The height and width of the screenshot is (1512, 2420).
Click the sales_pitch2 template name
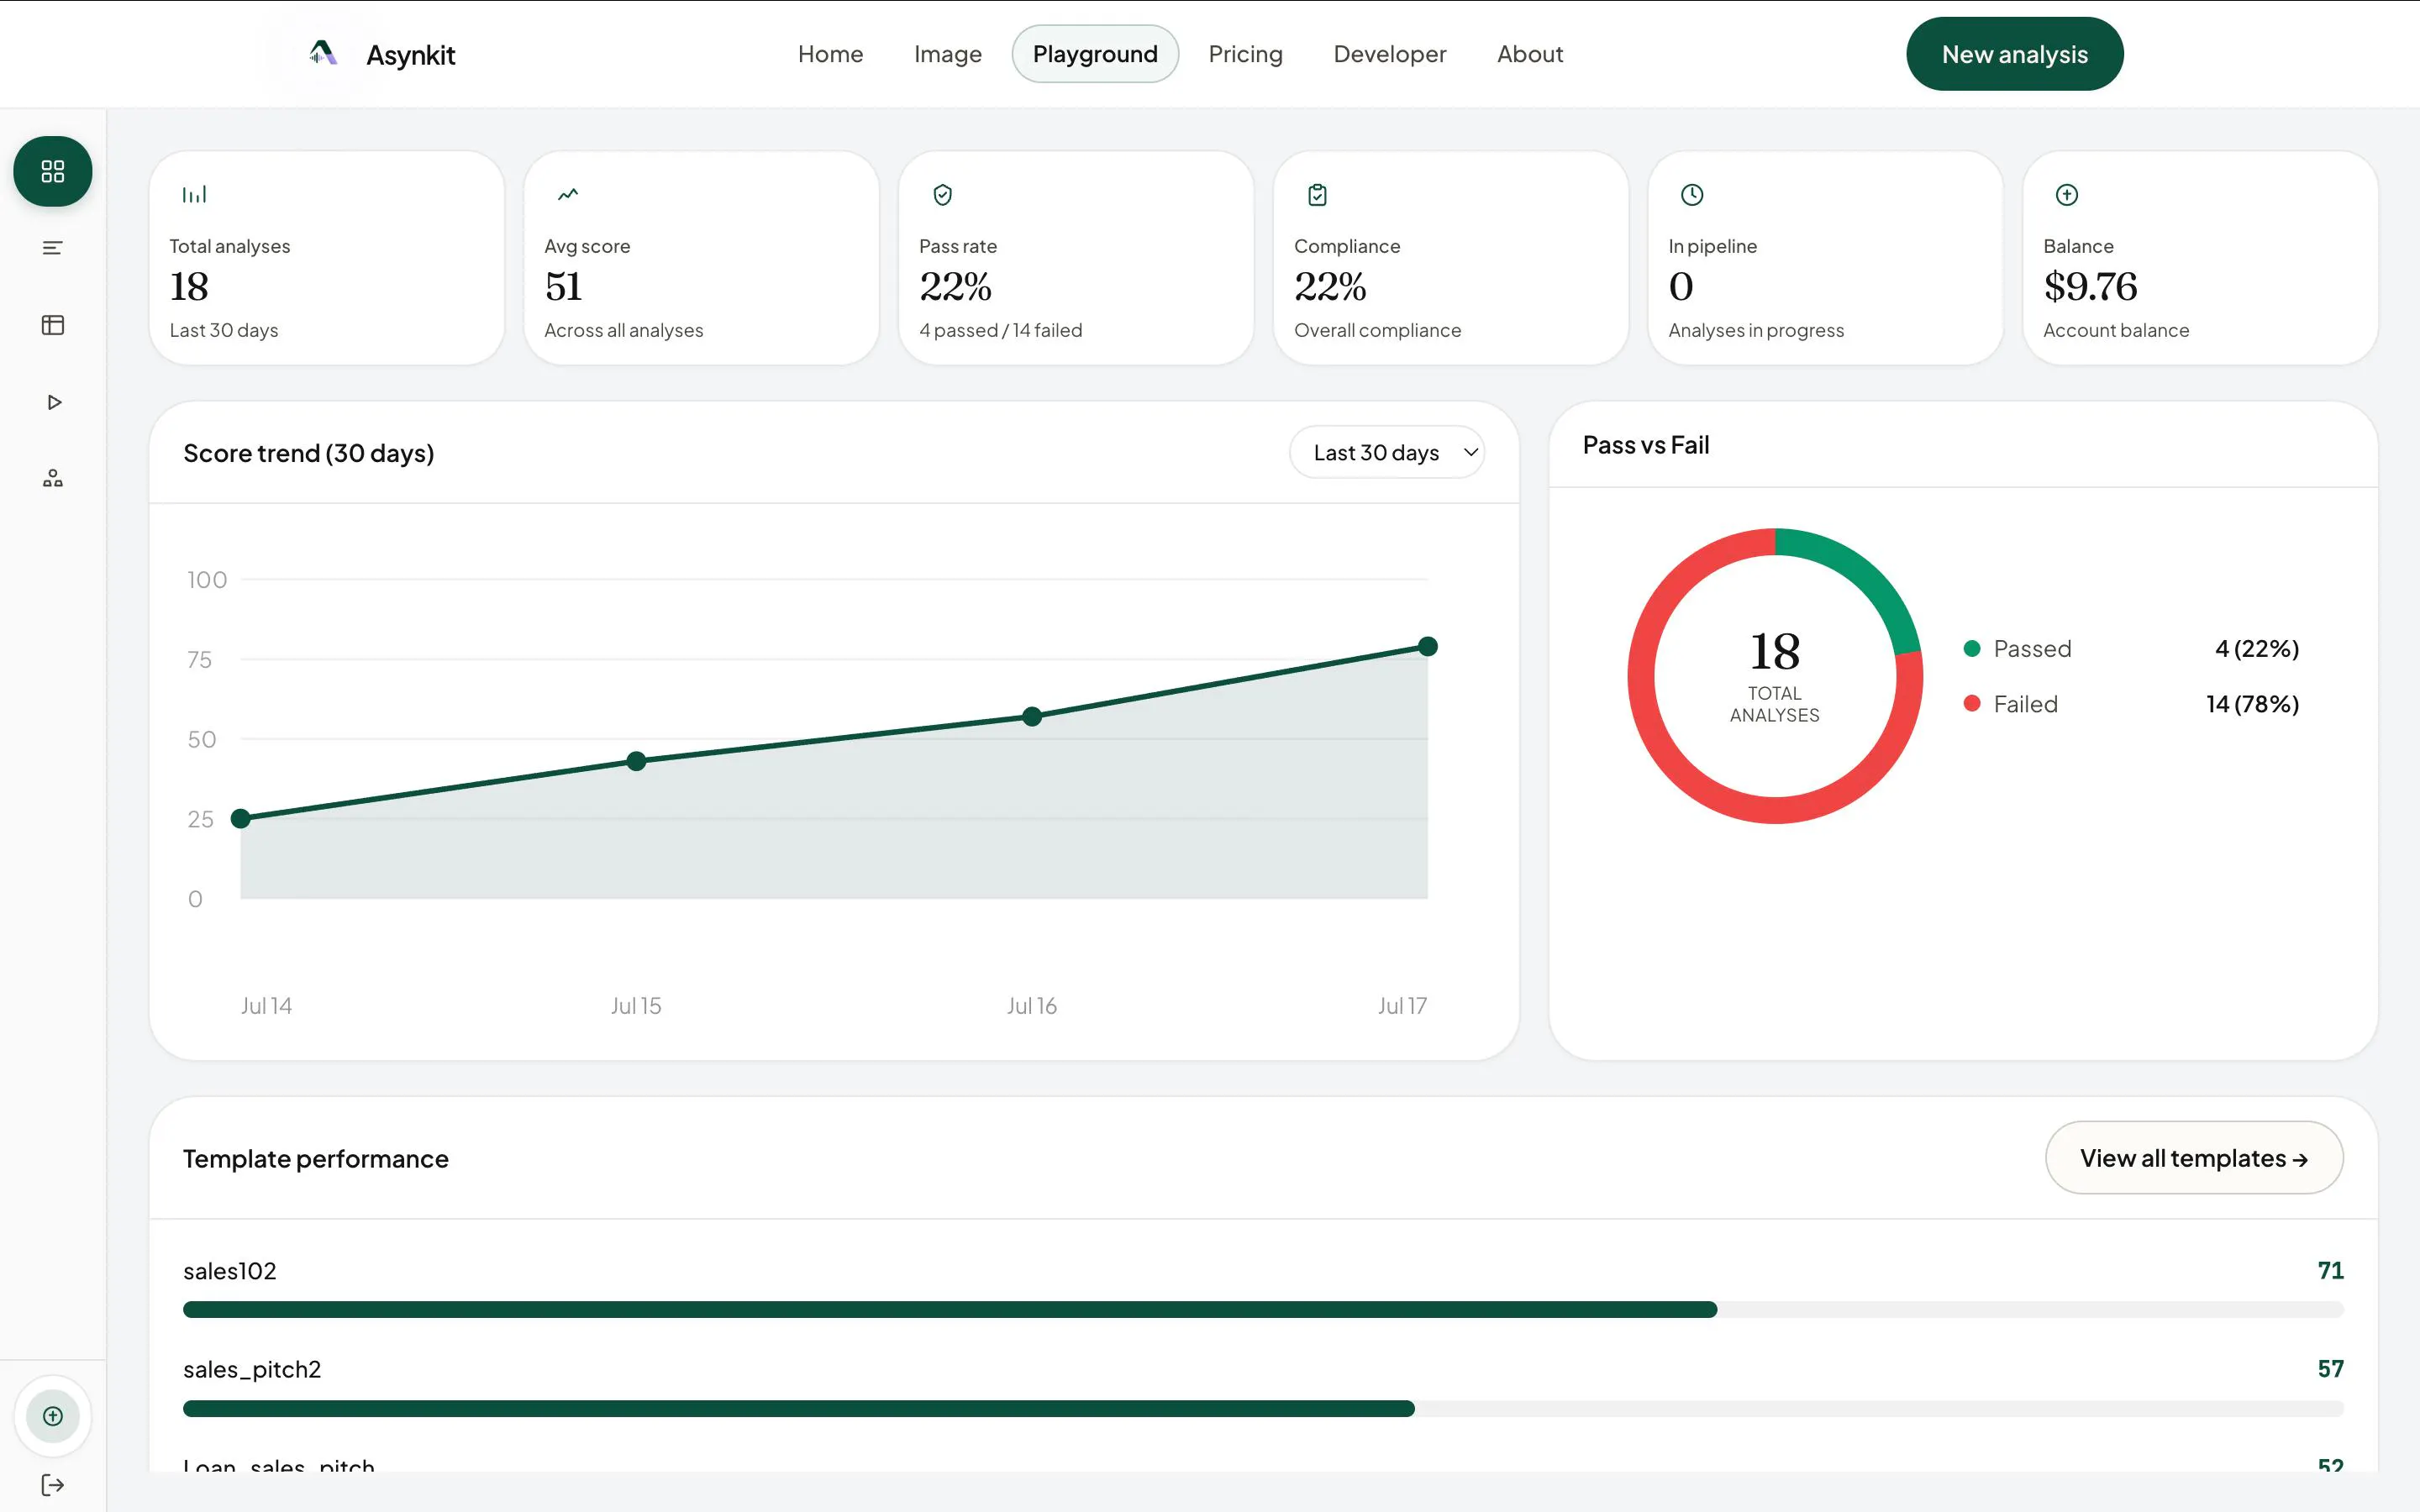tap(252, 1369)
